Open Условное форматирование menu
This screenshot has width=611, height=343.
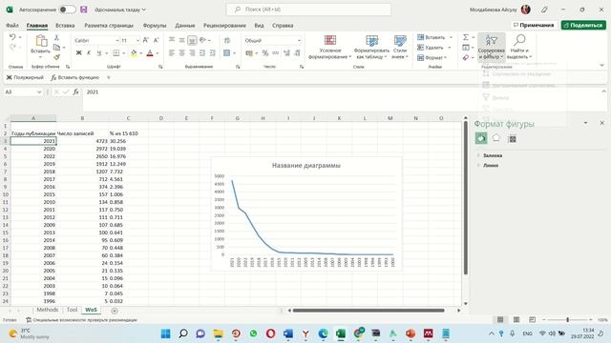[330, 47]
